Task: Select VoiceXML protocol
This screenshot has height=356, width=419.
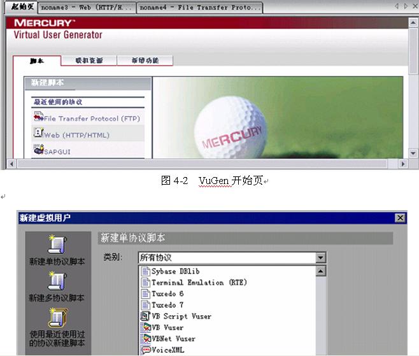Action: pos(168,350)
